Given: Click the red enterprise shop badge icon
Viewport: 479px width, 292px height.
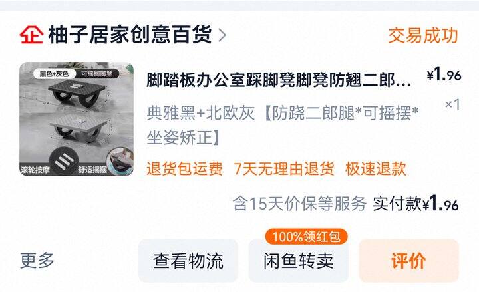Looking at the screenshot, I should (x=31, y=35).
